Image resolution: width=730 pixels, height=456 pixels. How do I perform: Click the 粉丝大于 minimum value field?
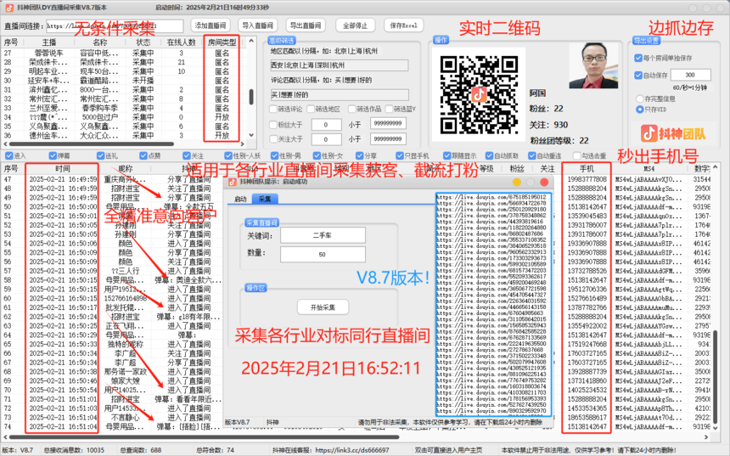pos(326,125)
